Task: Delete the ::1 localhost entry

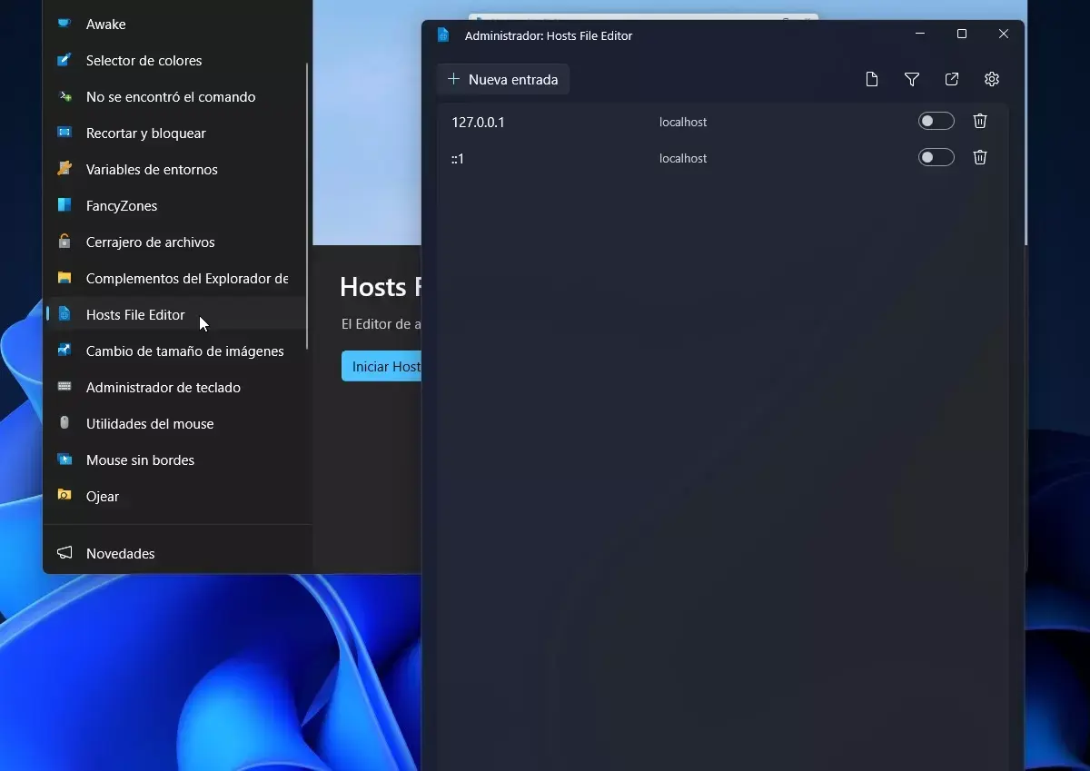Action: coord(980,157)
